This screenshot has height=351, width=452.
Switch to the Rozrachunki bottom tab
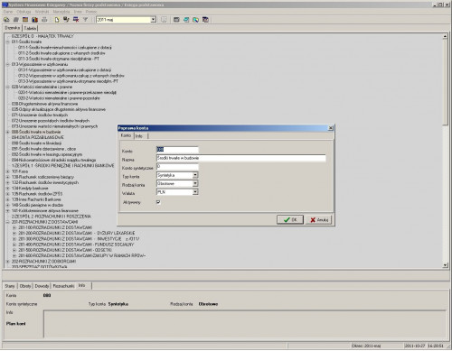63,286
